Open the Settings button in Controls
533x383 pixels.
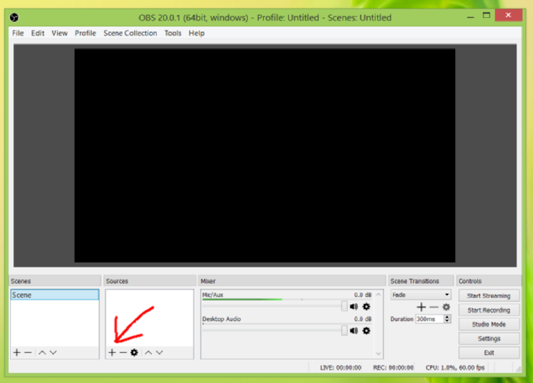pyautogui.click(x=489, y=338)
